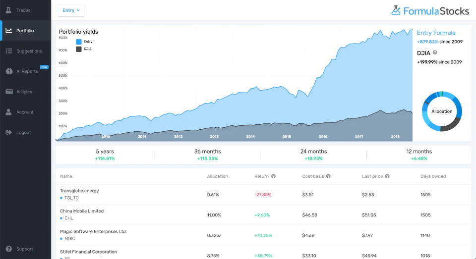
Task: Click the Account person icon
Action: pyautogui.click(x=8, y=111)
